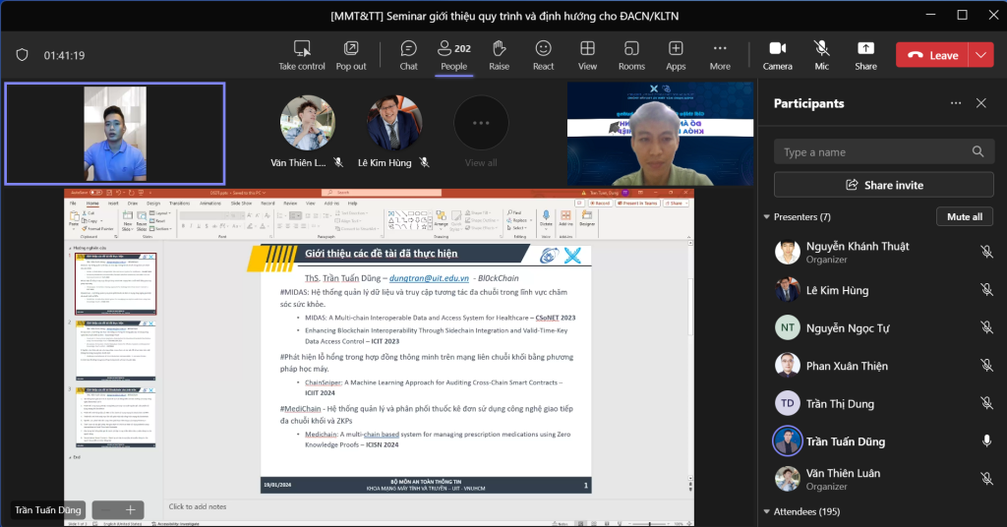Open the Leave dropdown arrow
Screen dimensions: 1007x527
coord(980,55)
